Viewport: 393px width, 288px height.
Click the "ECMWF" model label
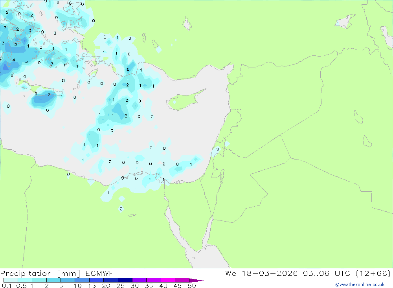click(x=99, y=273)
